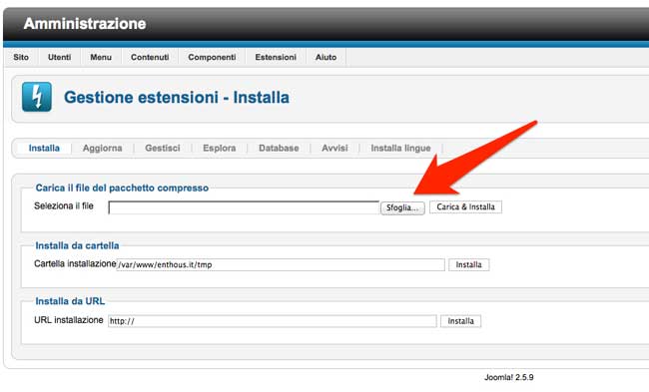Screen dimensions: 649x392
Task: Click the lightning bolt extension manager icon
Action: tap(37, 97)
